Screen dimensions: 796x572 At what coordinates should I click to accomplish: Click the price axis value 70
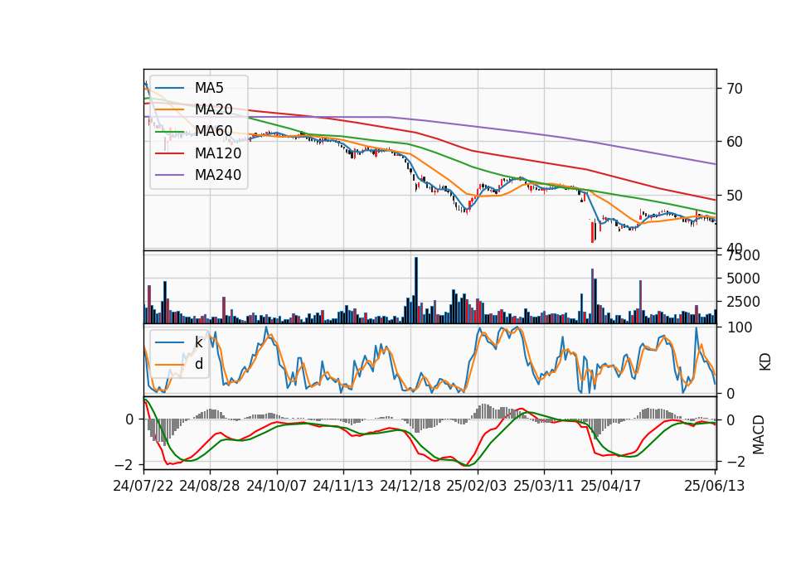(x=734, y=89)
